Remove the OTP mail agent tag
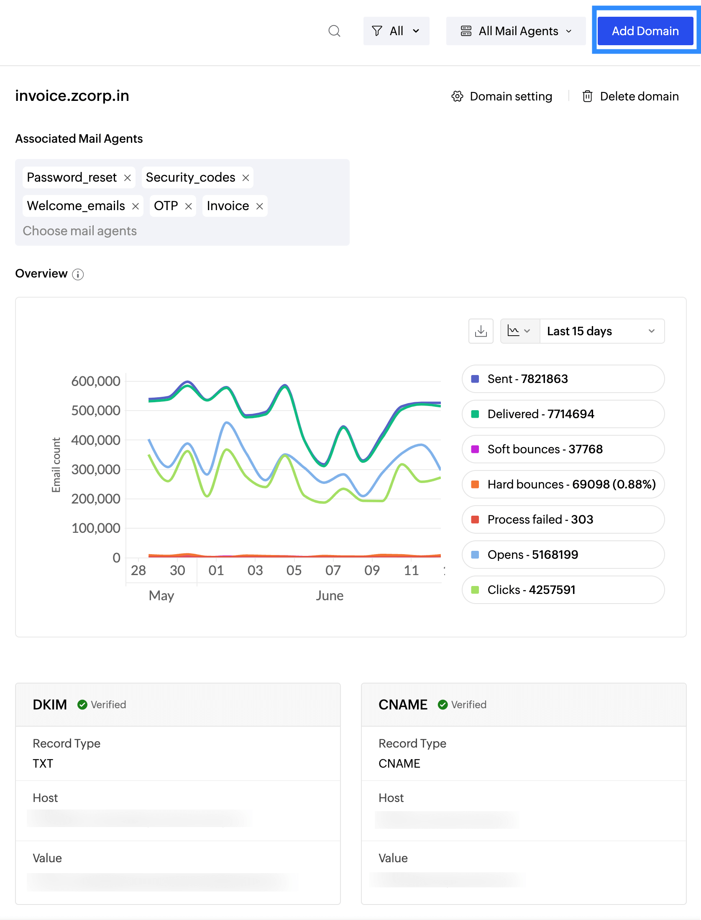This screenshot has height=920, width=701. (x=189, y=206)
